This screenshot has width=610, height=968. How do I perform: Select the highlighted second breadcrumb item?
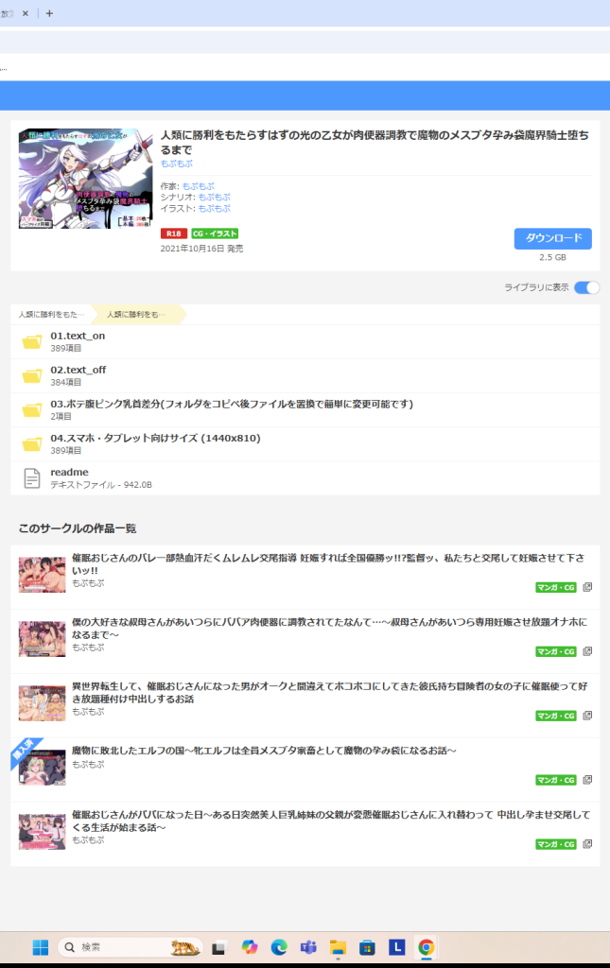[x=136, y=314]
